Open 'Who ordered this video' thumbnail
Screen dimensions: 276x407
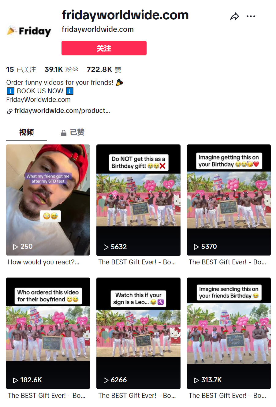point(48,333)
